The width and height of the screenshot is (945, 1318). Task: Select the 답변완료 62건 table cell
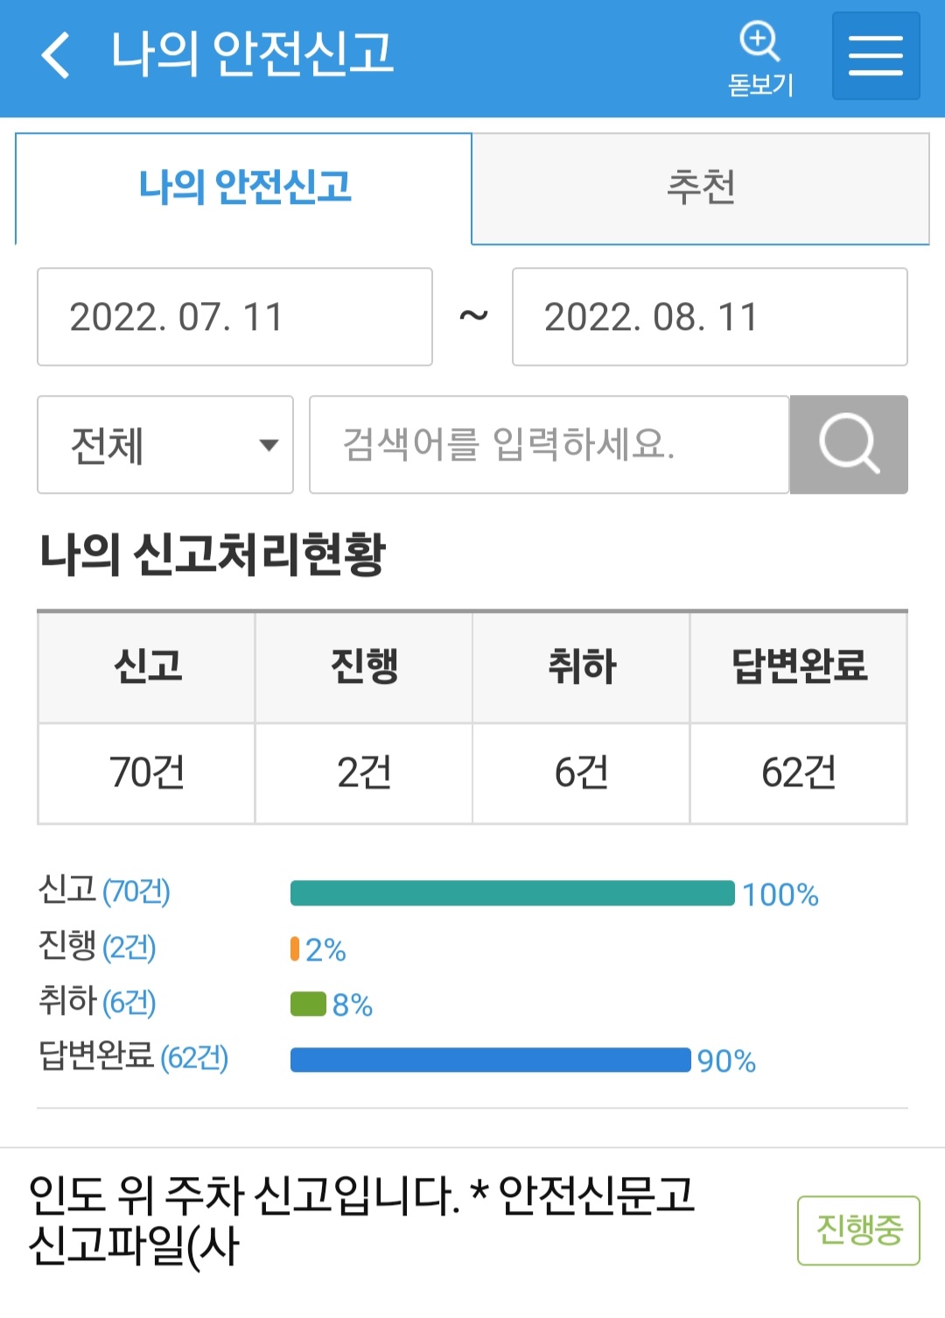coord(798,772)
